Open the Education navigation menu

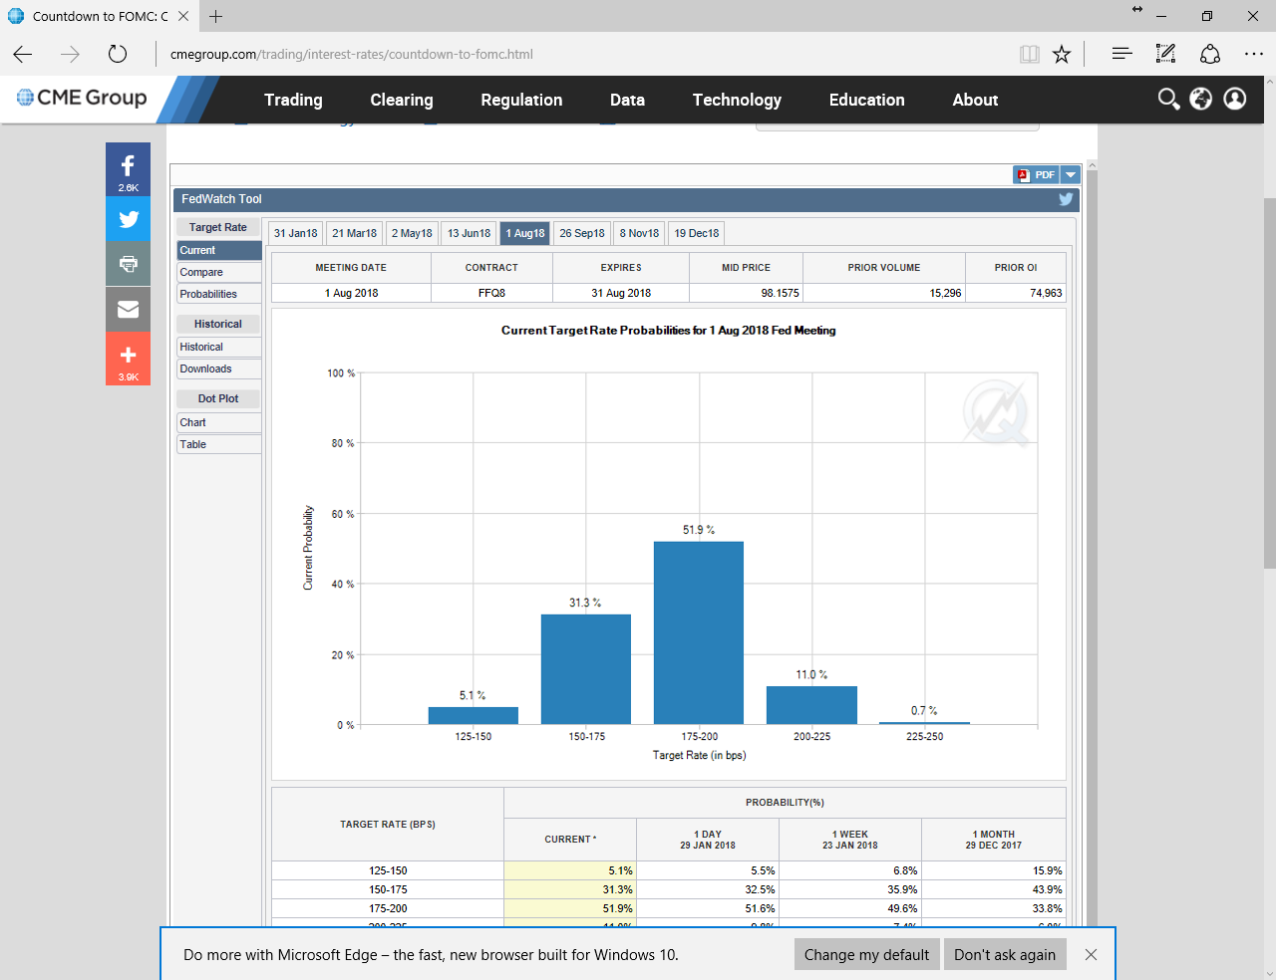(866, 100)
